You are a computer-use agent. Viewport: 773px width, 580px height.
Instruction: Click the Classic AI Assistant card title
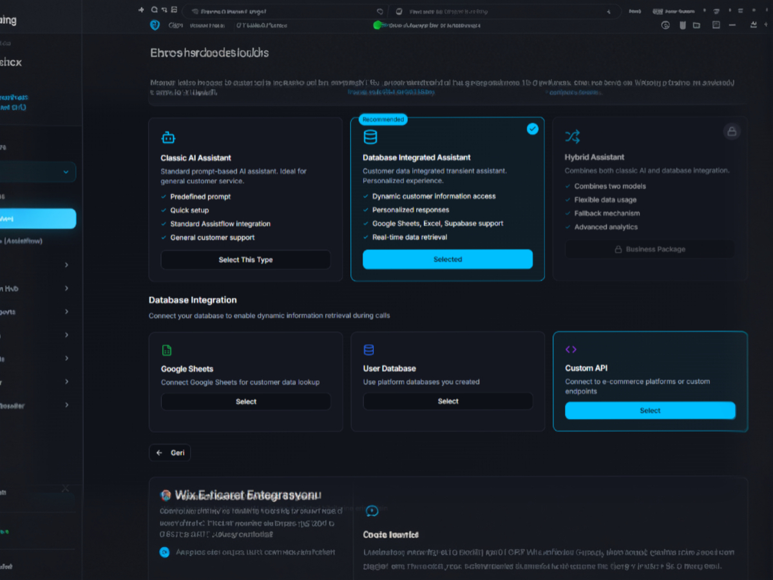point(196,158)
